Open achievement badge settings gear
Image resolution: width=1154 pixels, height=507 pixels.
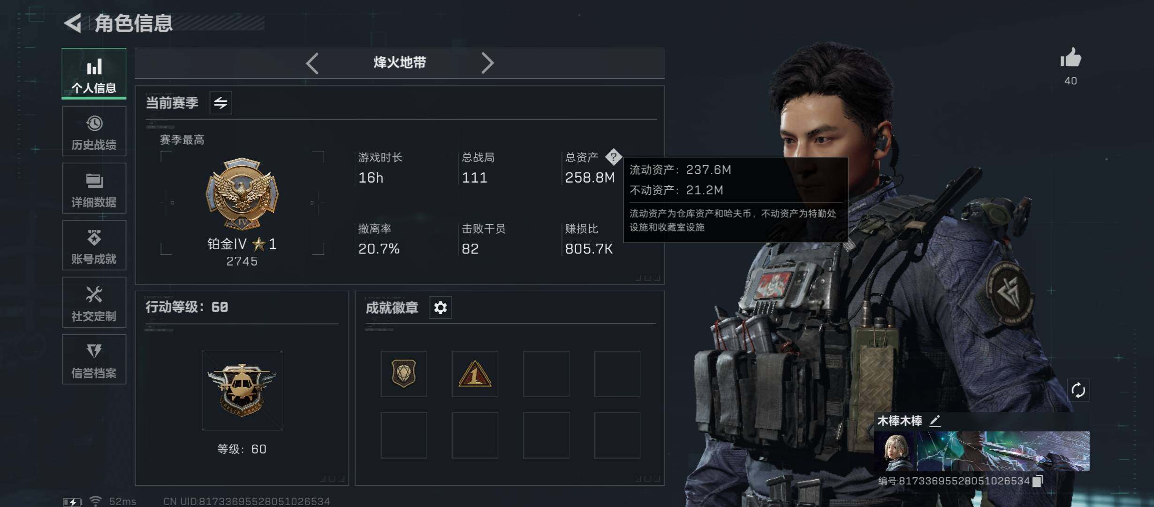[x=440, y=308]
